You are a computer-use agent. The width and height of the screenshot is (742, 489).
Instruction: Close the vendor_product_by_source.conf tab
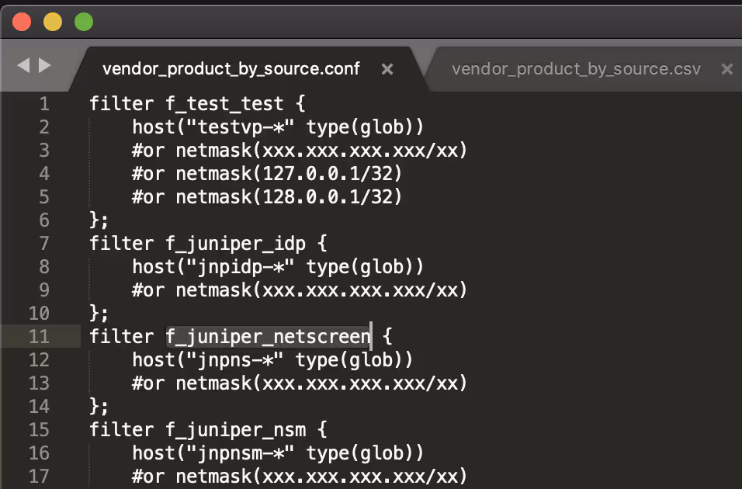pyautogui.click(x=387, y=69)
